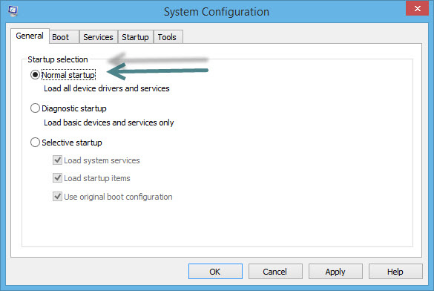This screenshot has width=434, height=291.
Task: Click the 'Load all device drivers and services' text
Action: tap(107, 88)
